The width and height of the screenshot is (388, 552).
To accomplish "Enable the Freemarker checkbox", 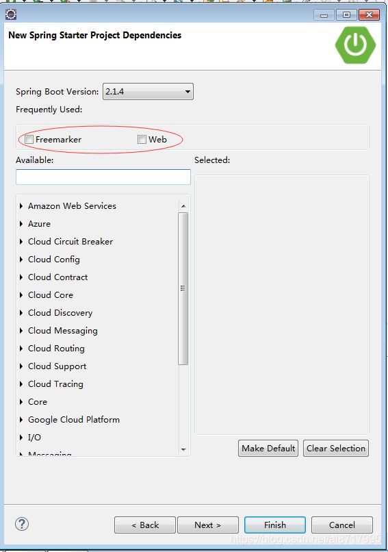I will coord(29,140).
